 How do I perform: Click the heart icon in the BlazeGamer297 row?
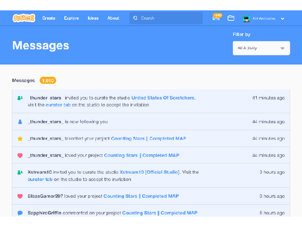coord(20,196)
